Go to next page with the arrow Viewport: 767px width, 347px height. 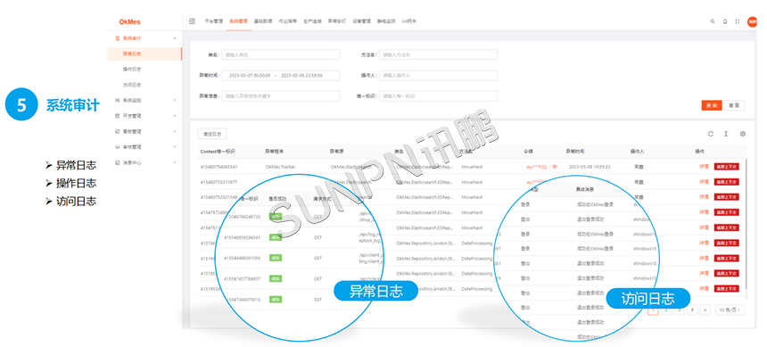705,310
